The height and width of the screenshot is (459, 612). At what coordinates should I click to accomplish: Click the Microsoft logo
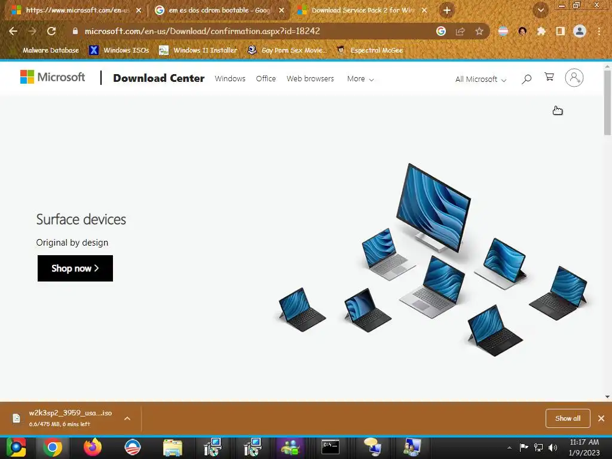[53, 77]
